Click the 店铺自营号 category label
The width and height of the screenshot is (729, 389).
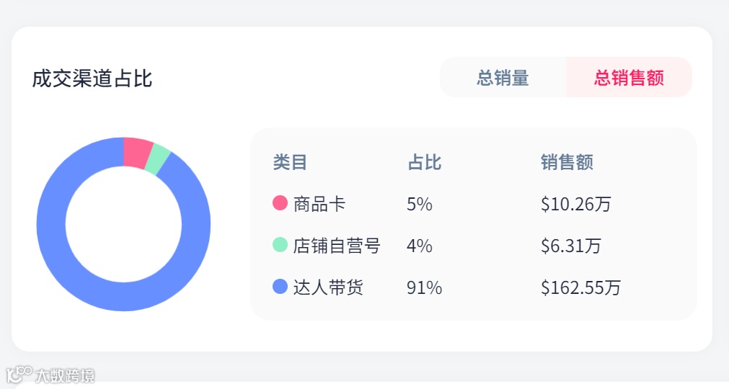(337, 246)
